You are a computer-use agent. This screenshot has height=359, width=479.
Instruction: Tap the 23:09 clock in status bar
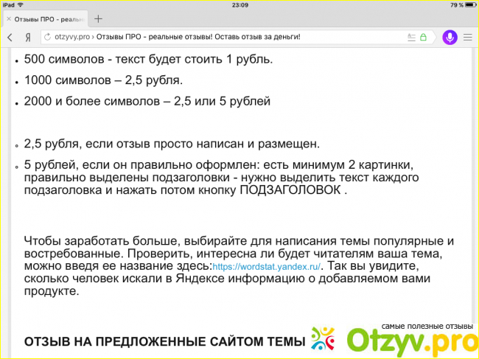tap(239, 4)
